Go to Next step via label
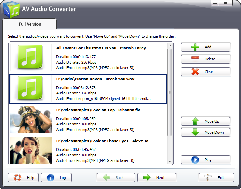 point(160,178)
